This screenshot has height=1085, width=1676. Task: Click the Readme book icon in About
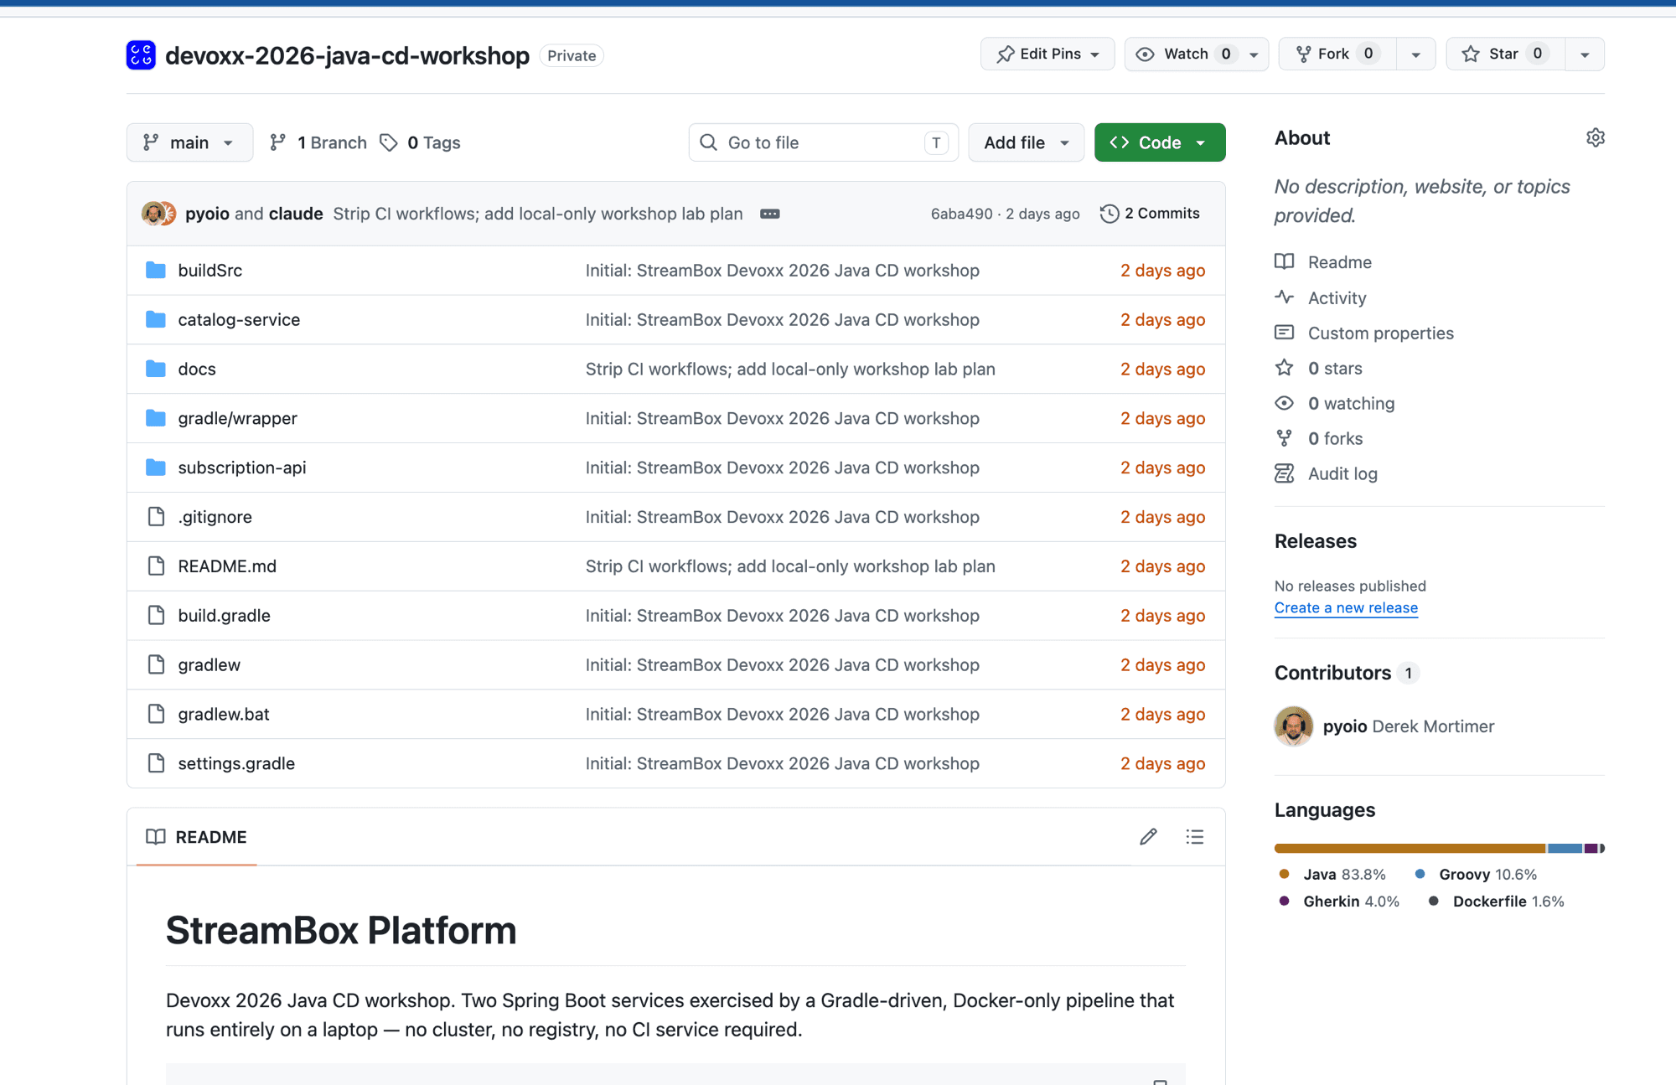pos(1285,261)
